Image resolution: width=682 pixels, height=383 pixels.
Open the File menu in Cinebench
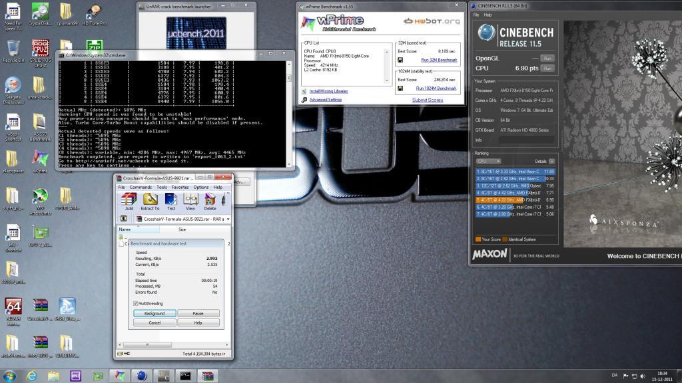(476, 15)
